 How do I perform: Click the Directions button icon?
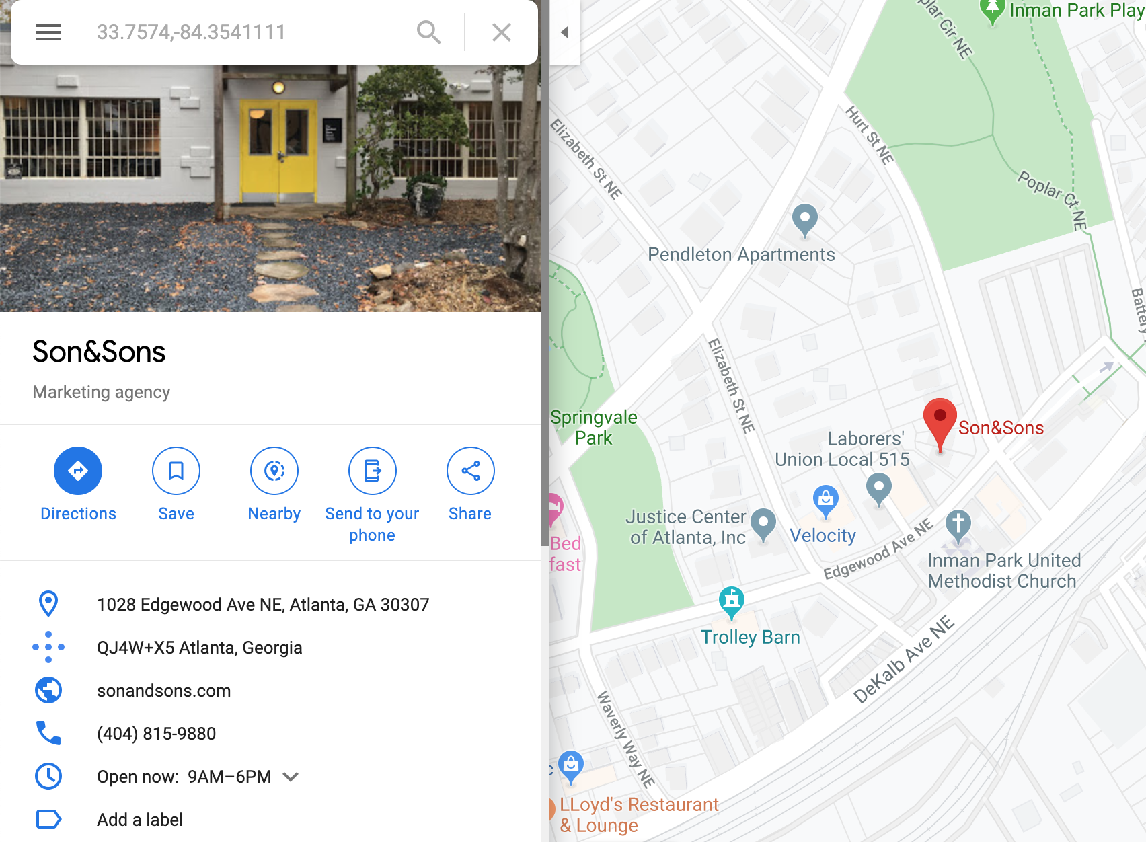pyautogui.click(x=78, y=471)
